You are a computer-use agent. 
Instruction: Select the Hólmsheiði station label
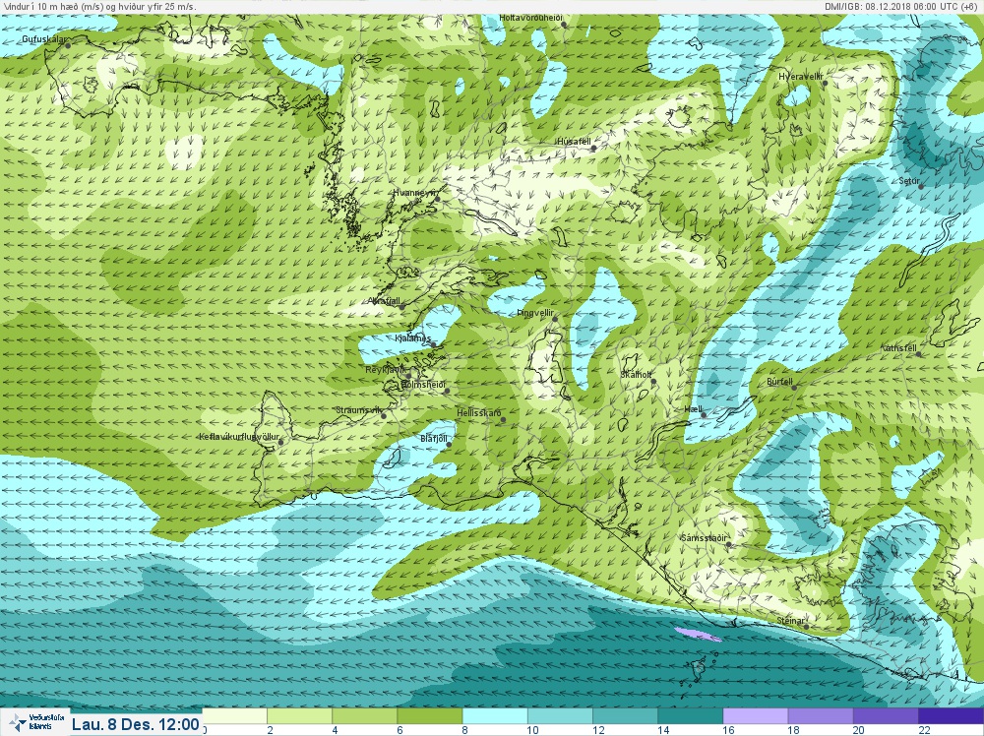pos(423,384)
